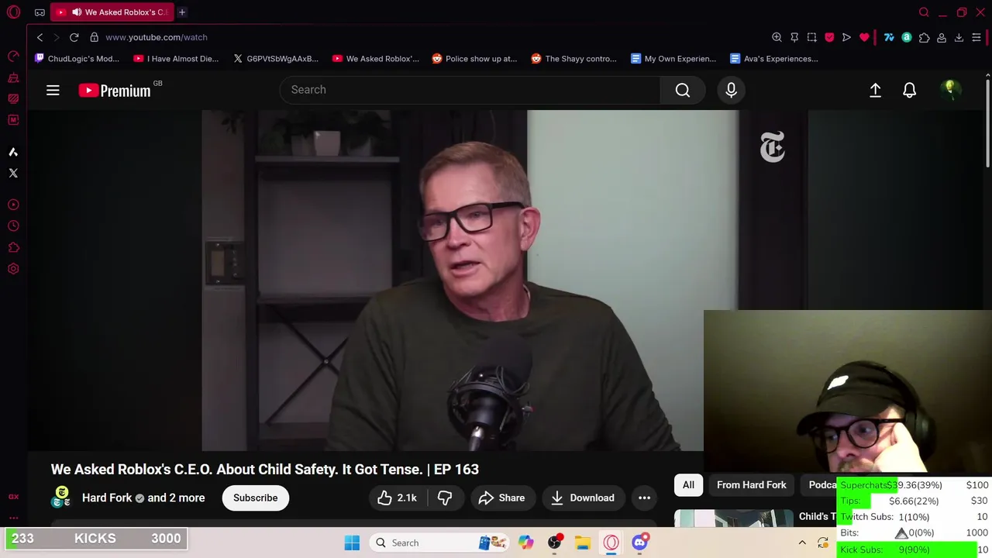Open the Opera GX menu logo
Image resolution: width=992 pixels, height=558 pixels.
click(x=13, y=12)
